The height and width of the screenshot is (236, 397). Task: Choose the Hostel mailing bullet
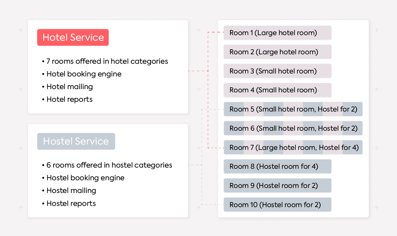pos(71,191)
